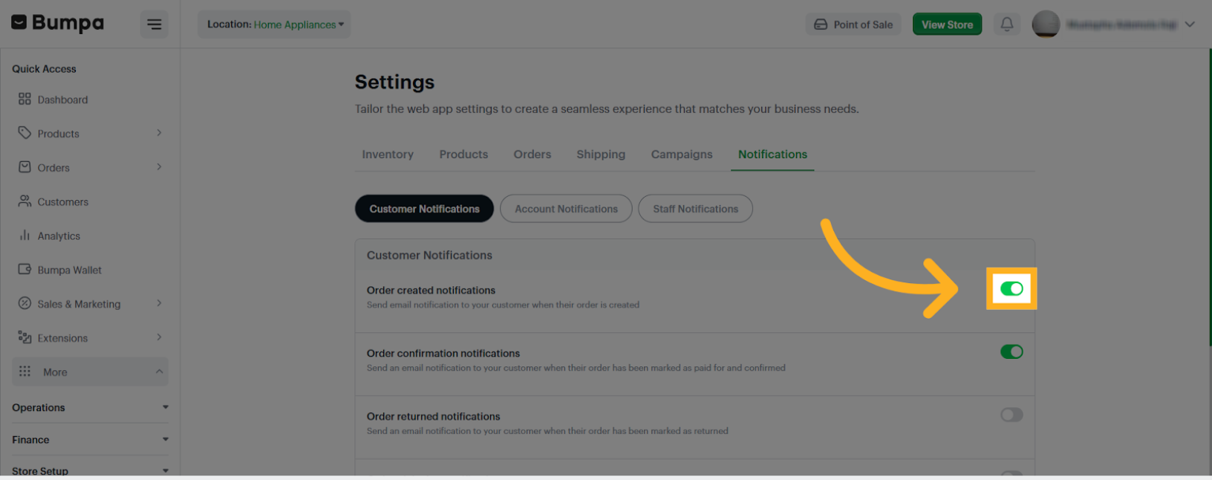Open the Location Home Appliances dropdown
Image resolution: width=1212 pixels, height=480 pixels.
(x=274, y=25)
